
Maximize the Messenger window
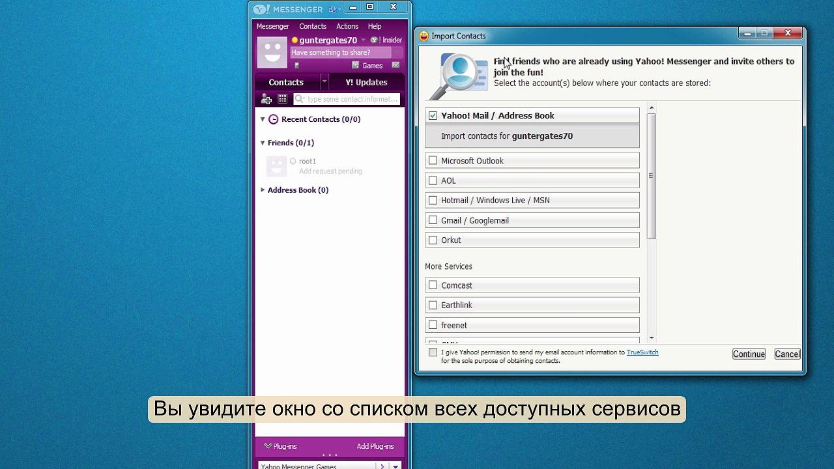[x=370, y=8]
